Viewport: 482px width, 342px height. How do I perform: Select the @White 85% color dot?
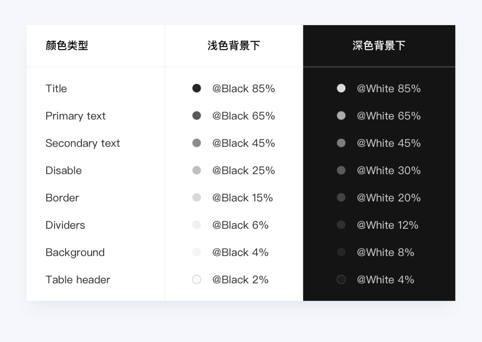[x=341, y=88]
